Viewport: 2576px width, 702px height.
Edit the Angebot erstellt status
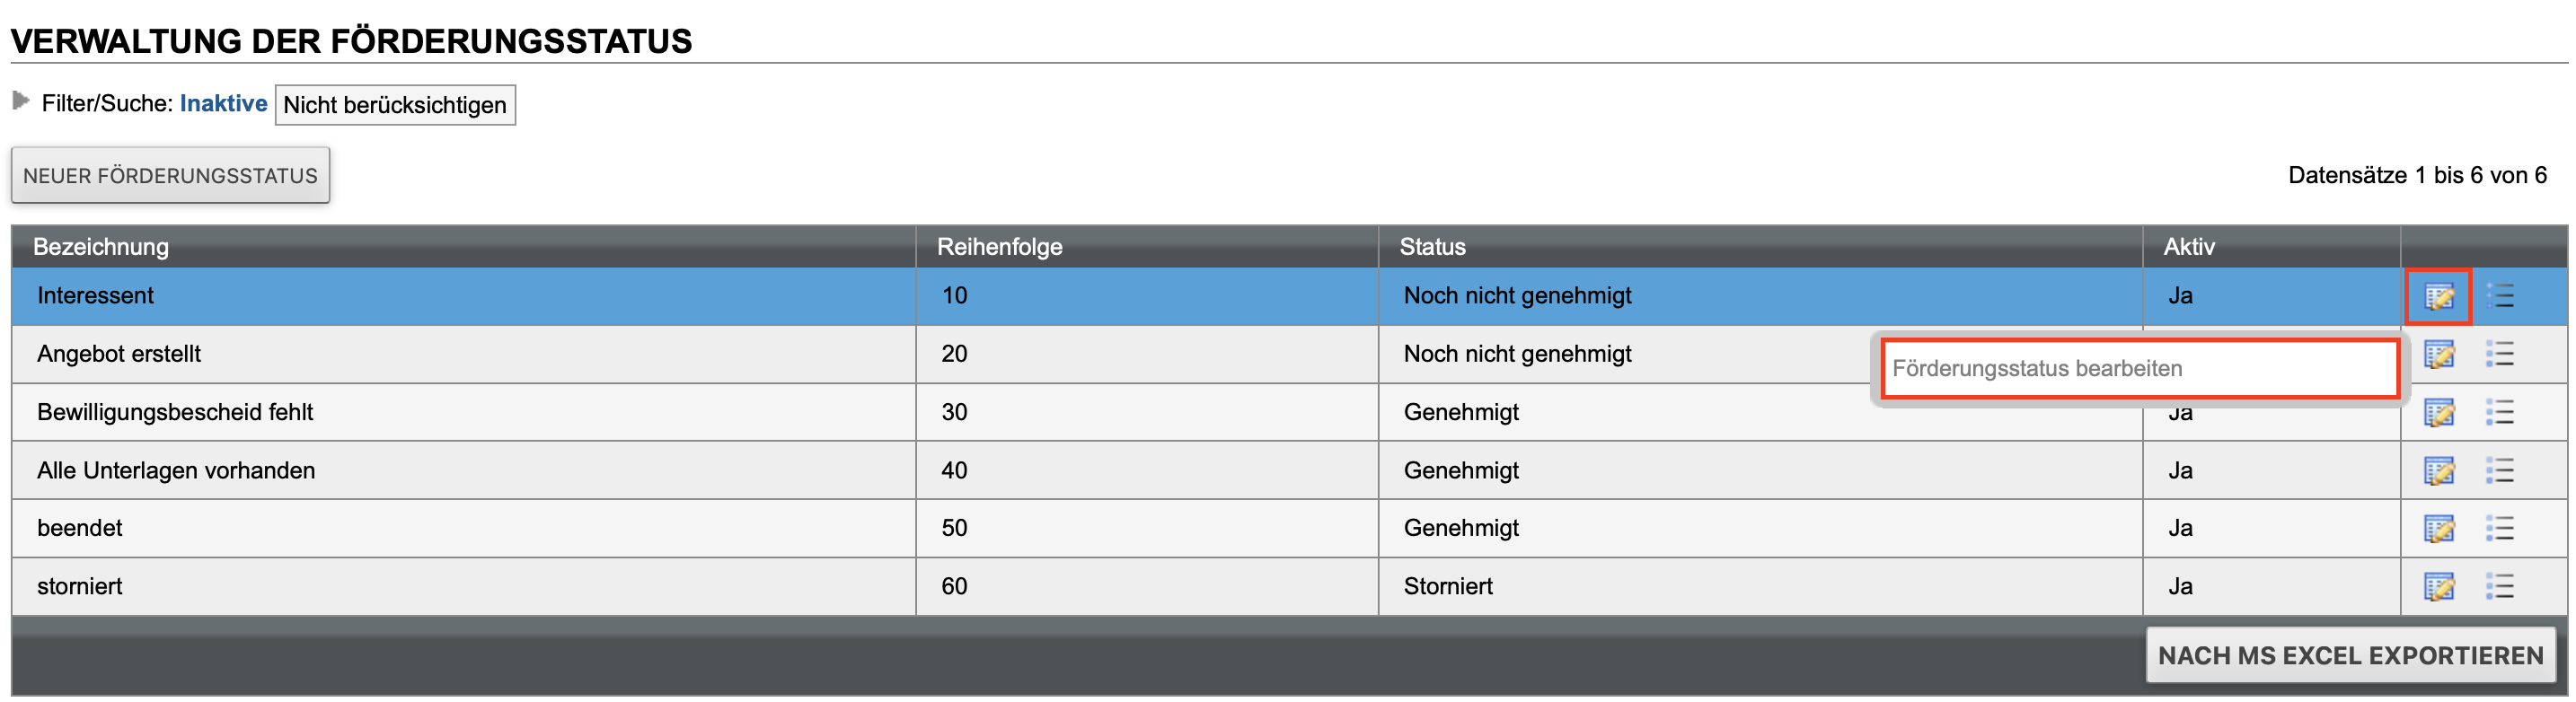[x=2438, y=354]
